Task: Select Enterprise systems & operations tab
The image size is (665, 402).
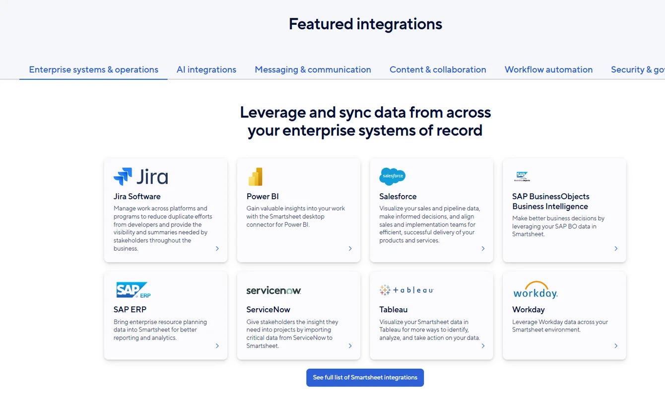Action: (x=93, y=69)
